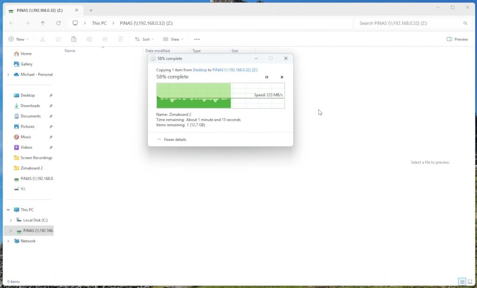This screenshot has width=477, height=288.
Task: Collapse the dialog with Fewer details
Action: point(172,140)
